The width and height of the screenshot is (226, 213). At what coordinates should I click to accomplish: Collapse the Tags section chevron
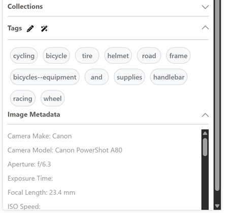[205, 27]
